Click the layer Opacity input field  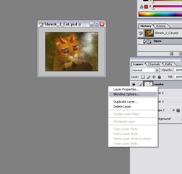click(178, 70)
